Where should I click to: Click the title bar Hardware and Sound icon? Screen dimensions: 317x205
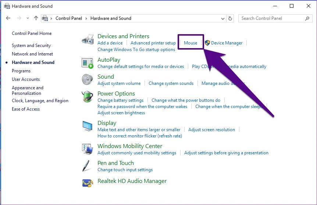tap(7, 6)
